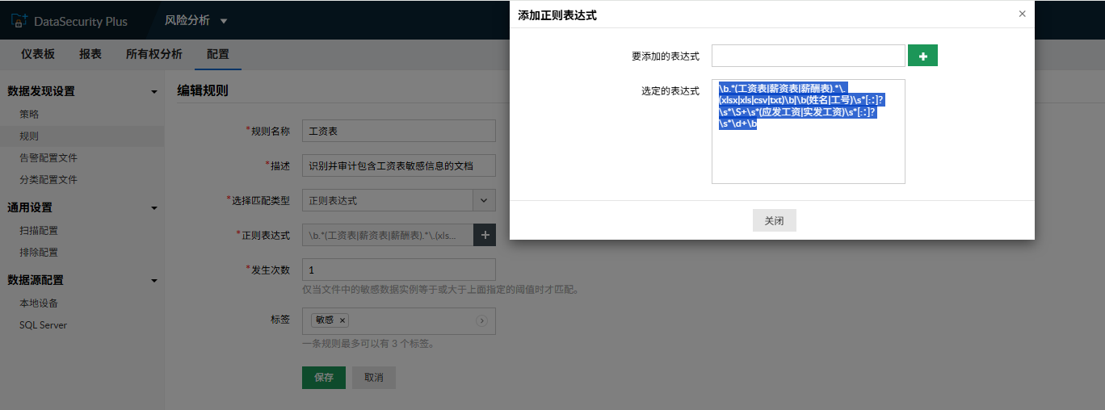The width and height of the screenshot is (1105, 410).
Task: Open the 报表 tab
Action: [x=90, y=54]
